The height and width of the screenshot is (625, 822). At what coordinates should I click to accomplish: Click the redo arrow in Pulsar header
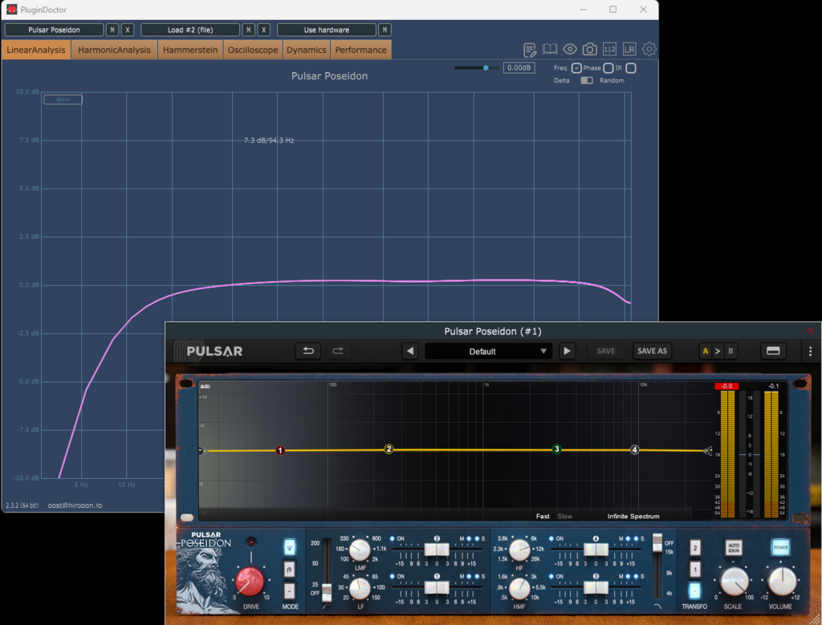(x=338, y=351)
